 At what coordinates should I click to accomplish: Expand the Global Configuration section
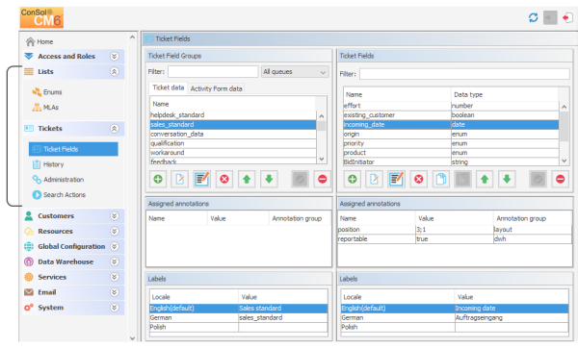click(x=115, y=246)
